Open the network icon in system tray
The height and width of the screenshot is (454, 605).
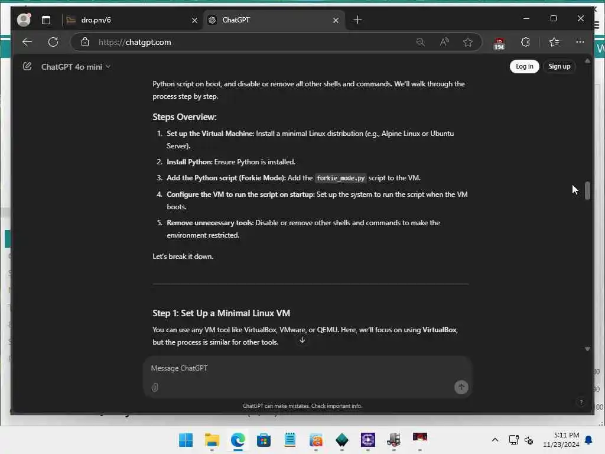513,440
